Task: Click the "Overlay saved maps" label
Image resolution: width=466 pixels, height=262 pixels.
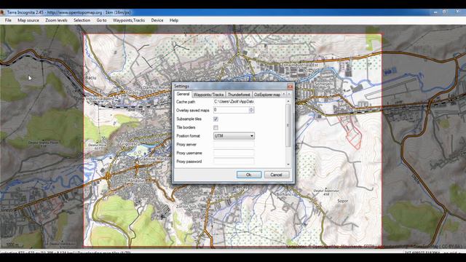Action: click(192, 110)
